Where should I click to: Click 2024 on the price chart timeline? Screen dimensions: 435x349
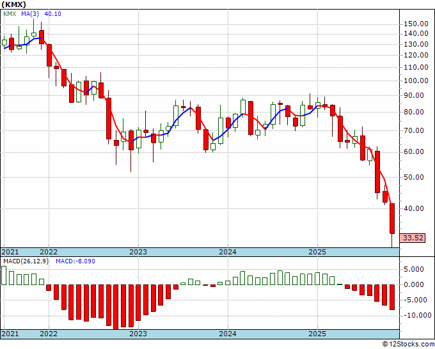(x=228, y=252)
